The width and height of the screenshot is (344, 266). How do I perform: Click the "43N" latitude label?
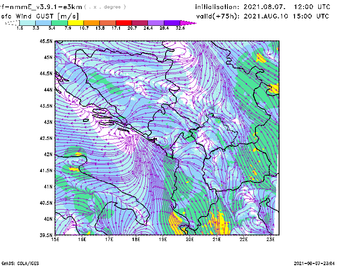pyautogui.click(x=48, y=122)
